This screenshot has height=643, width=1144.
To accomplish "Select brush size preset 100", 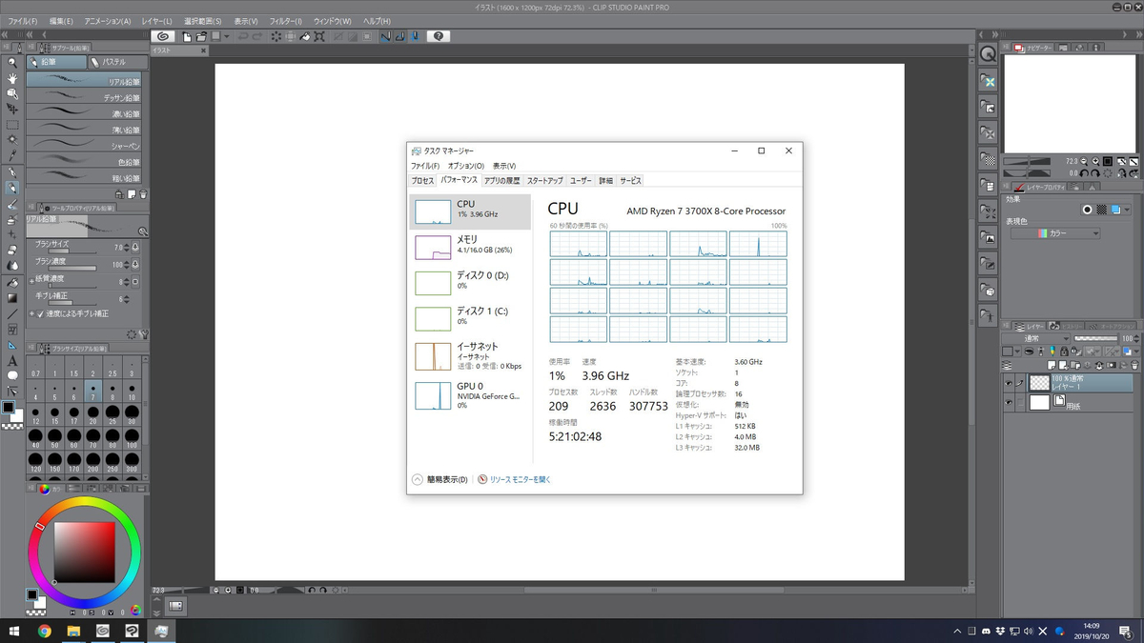I will pos(133,439).
